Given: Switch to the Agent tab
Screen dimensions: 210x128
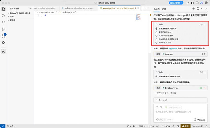Looking at the screenshot, I should click(x=157, y=9).
